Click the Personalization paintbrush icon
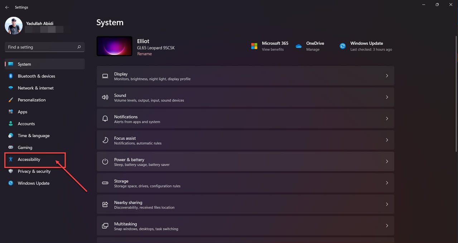458x243 pixels. [11, 100]
